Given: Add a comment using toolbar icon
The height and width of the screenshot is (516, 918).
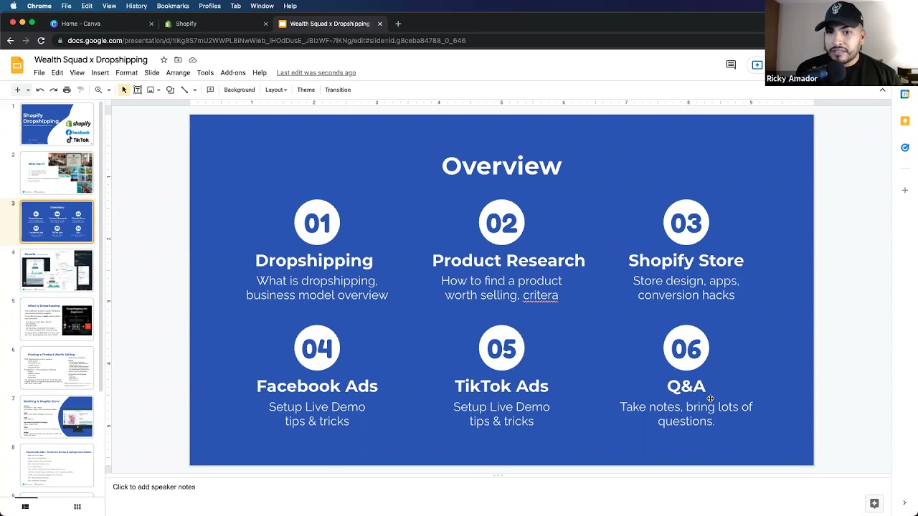Looking at the screenshot, I should click(210, 90).
